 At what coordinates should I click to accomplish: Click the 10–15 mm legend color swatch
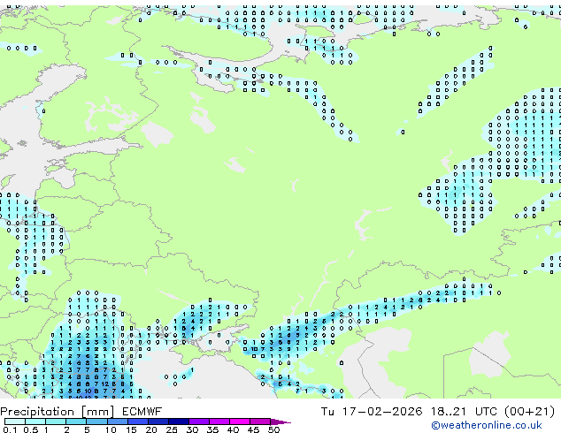tap(118, 422)
